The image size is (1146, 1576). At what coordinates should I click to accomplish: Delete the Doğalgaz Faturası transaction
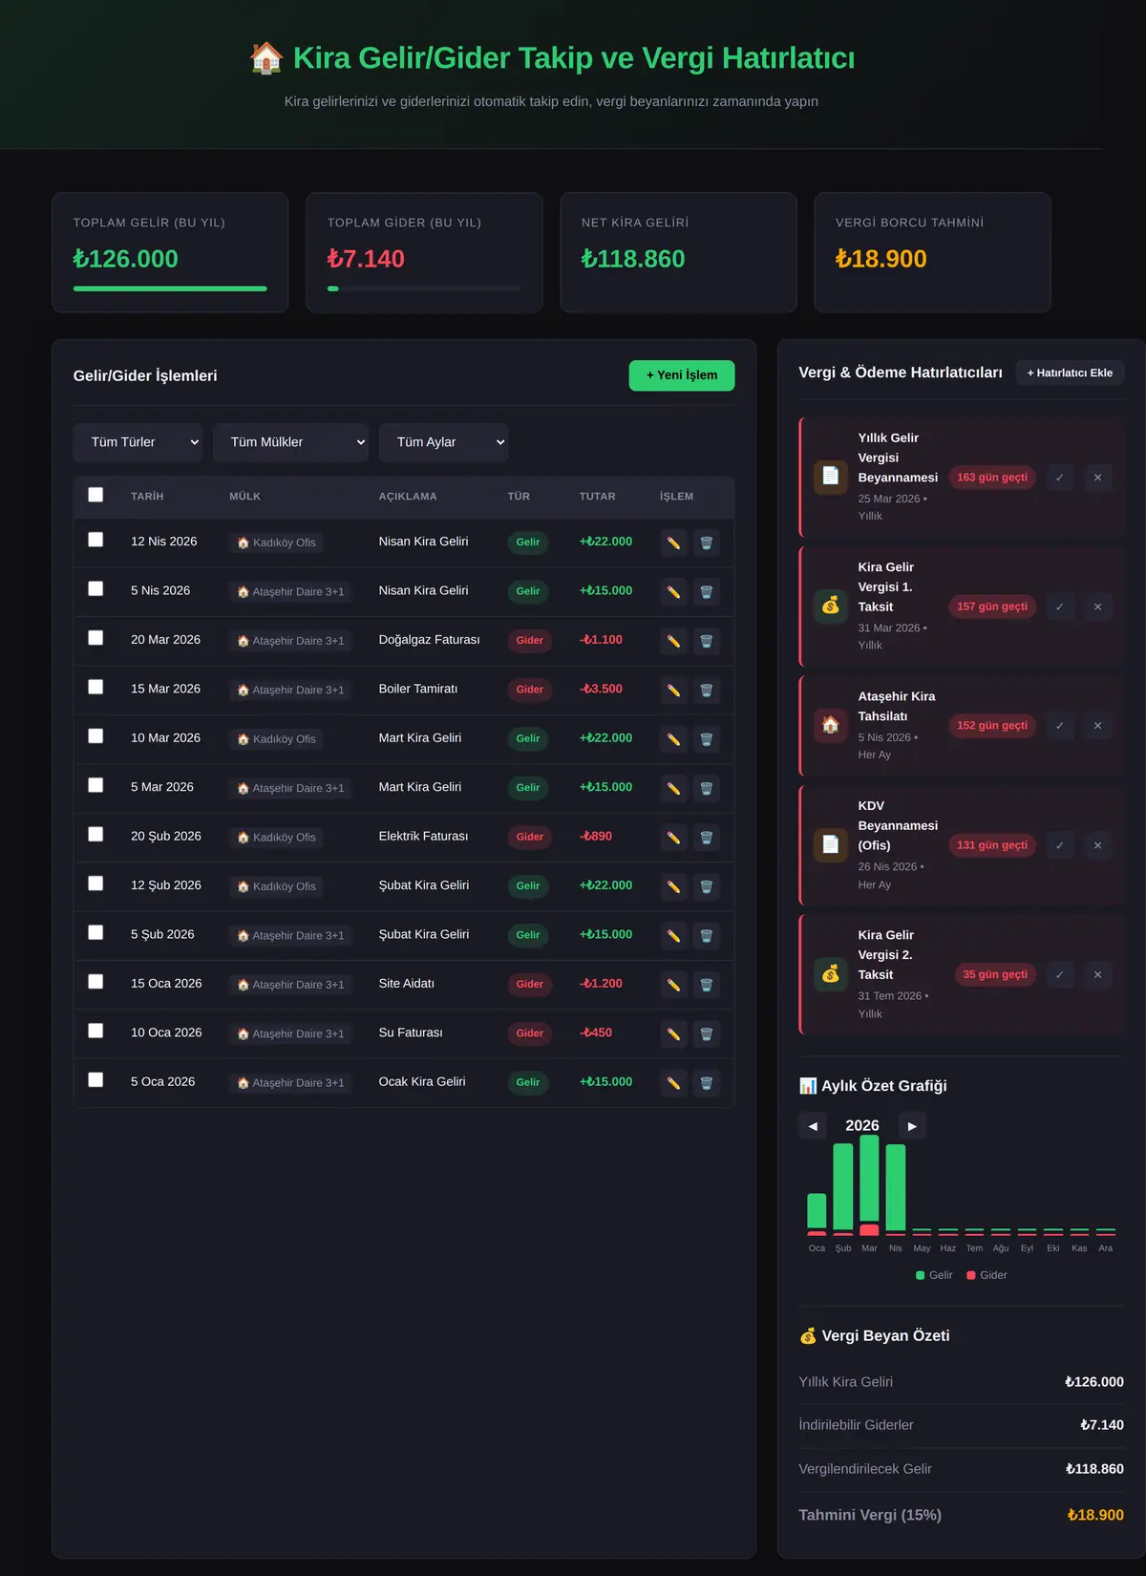(707, 641)
